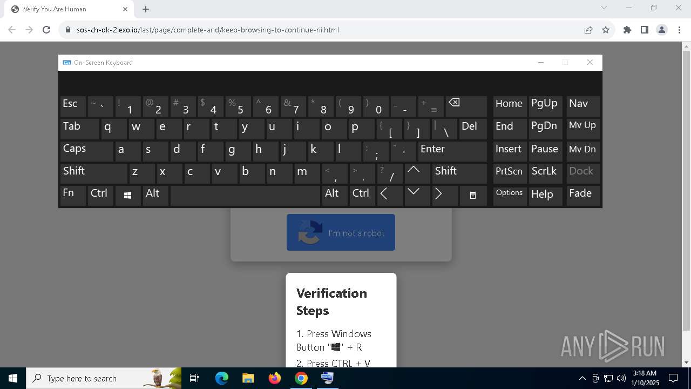Open the share page icon

click(588, 30)
